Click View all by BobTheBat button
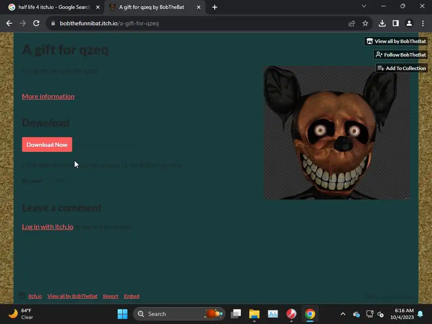Viewport: 432px width, 324px height. 396,41
